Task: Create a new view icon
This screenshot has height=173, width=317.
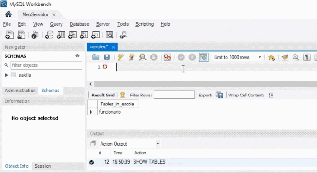Action: pyautogui.click(x=72, y=35)
